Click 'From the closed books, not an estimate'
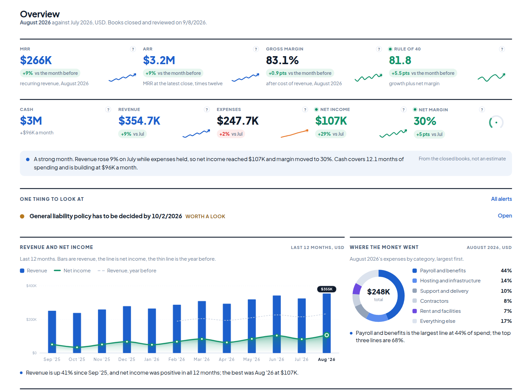 [462, 159]
